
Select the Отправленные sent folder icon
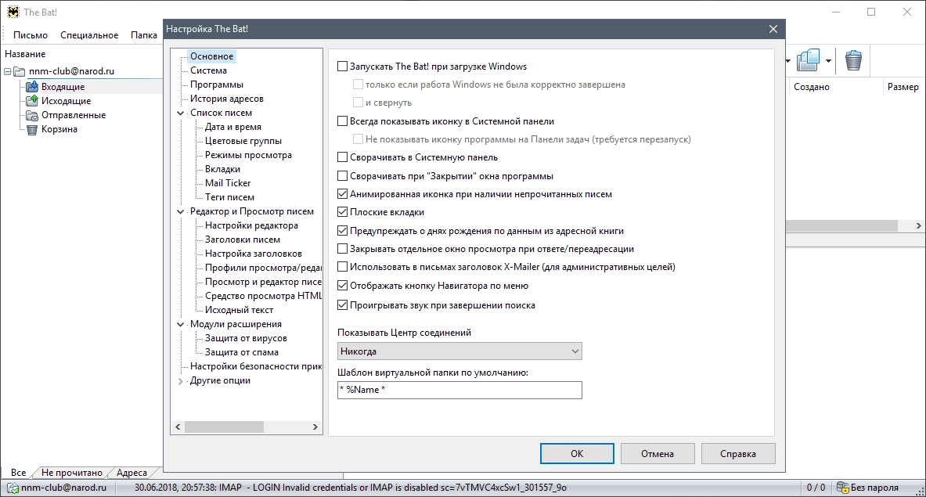(32, 115)
